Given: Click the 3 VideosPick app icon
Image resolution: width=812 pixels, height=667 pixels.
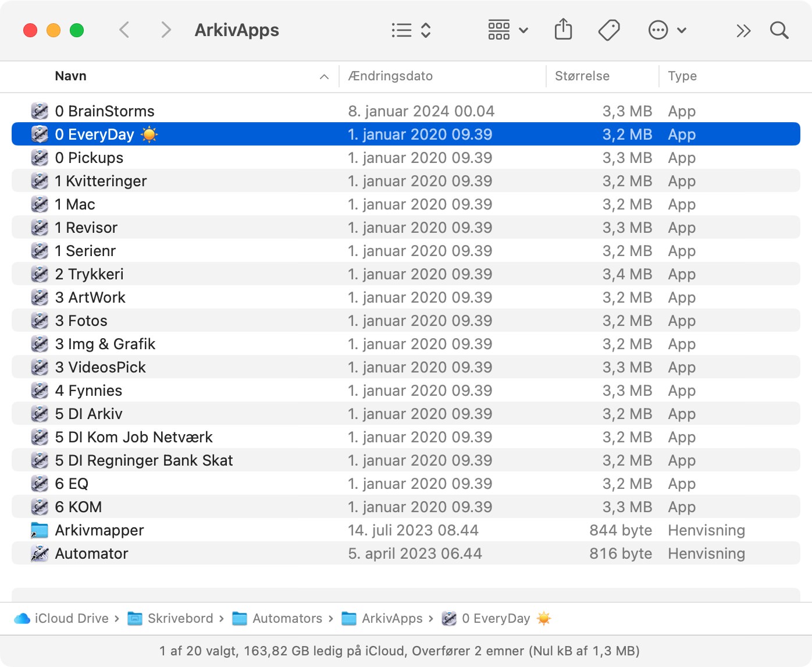Looking at the screenshot, I should [x=40, y=367].
